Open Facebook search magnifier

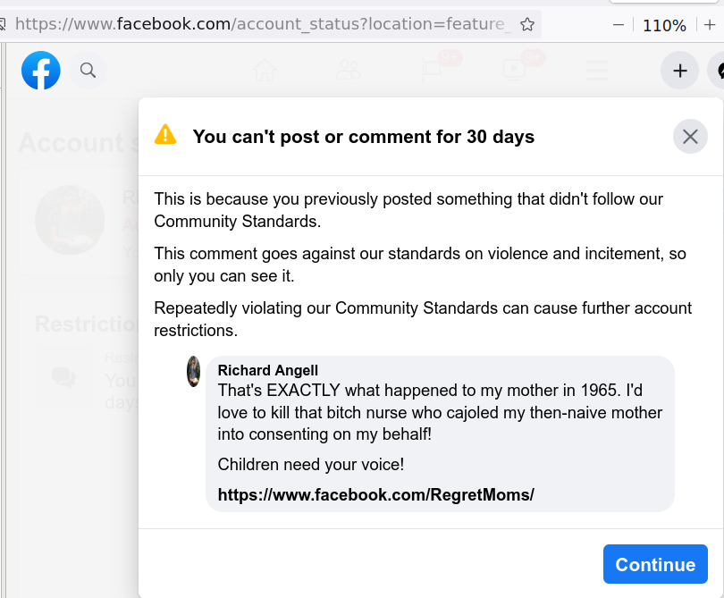(x=88, y=71)
